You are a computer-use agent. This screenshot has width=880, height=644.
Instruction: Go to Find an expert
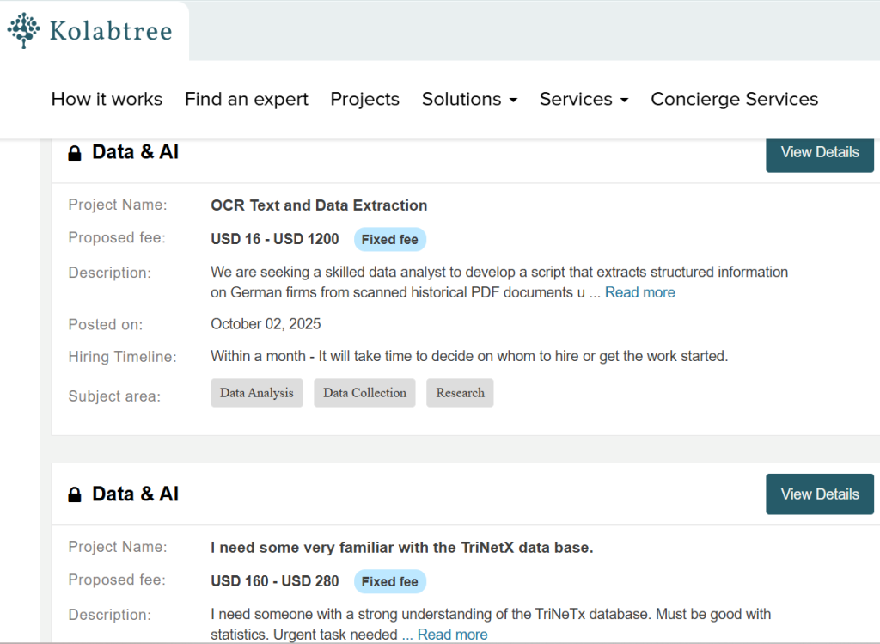pos(246,100)
